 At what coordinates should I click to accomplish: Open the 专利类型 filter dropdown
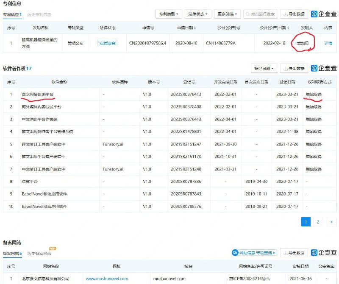(x=169, y=14)
